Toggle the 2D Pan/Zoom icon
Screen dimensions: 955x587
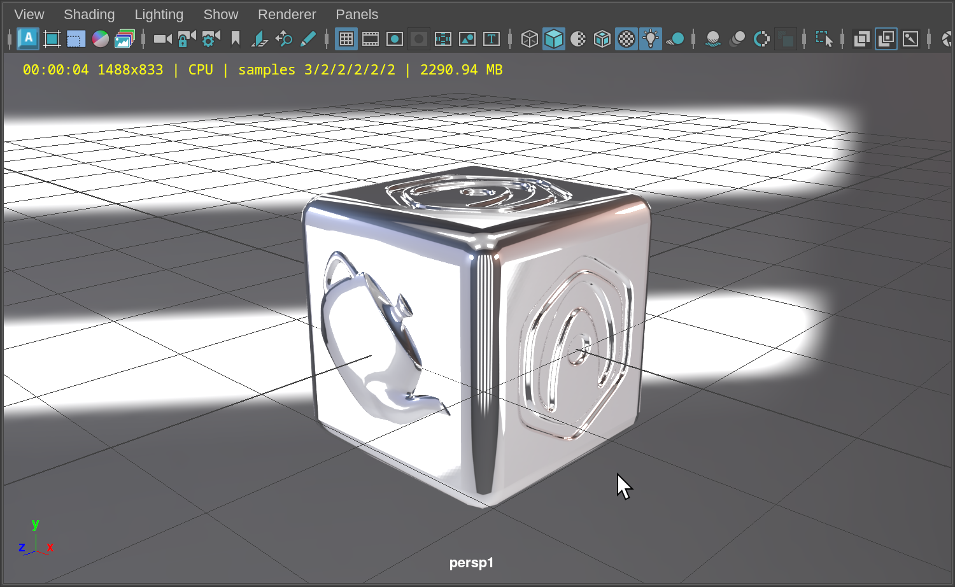point(283,39)
